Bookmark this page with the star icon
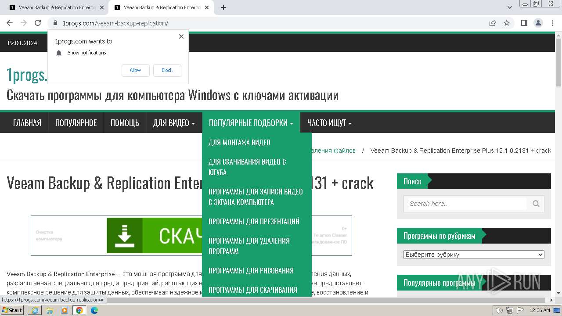Image resolution: width=562 pixels, height=316 pixels. (507, 23)
